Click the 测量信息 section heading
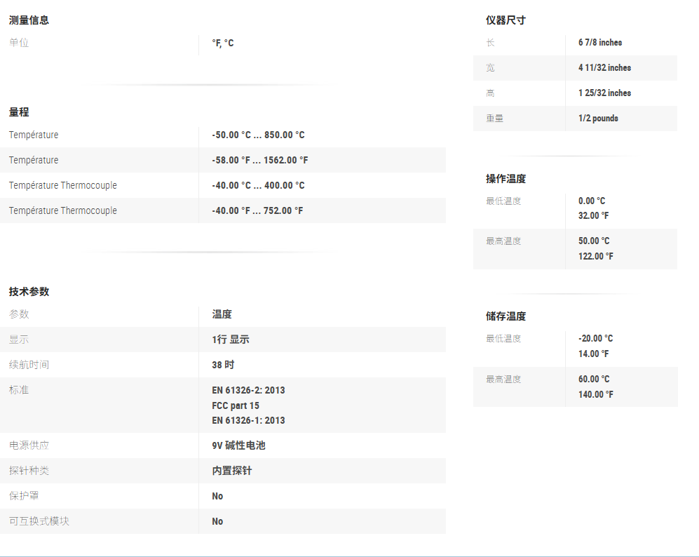Viewport: 699px width, 557px height. point(29,20)
